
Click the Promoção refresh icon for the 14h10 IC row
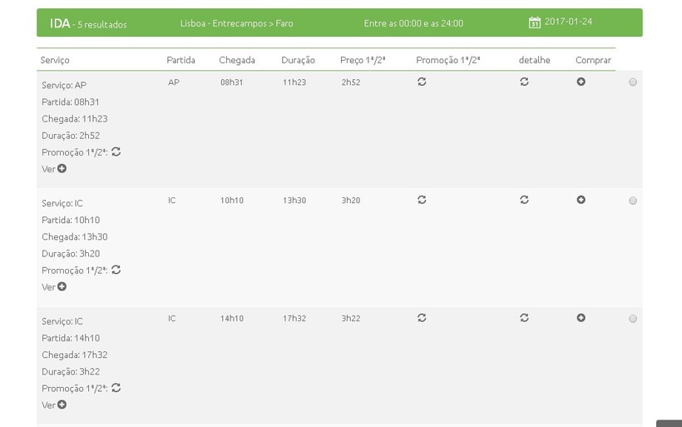pyautogui.click(x=422, y=318)
